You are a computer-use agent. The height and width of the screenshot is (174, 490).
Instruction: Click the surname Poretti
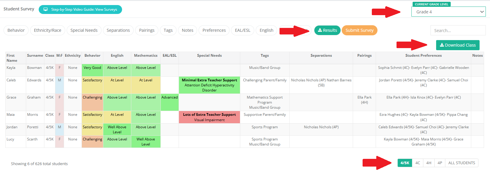tap(33, 127)
